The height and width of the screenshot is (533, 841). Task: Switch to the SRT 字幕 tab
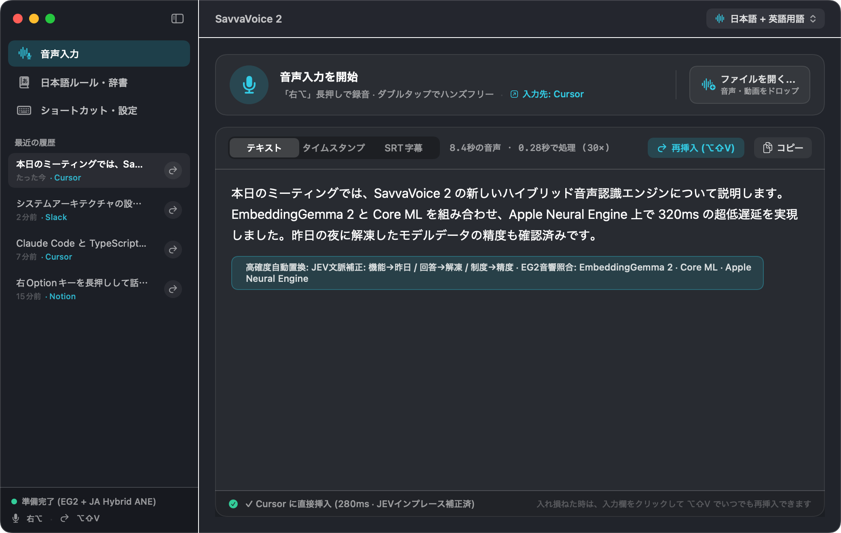[404, 148]
